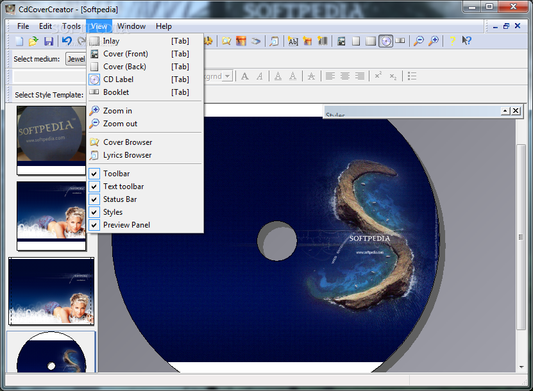Click the subscript x₂ icon
The image size is (533, 391).
(393, 76)
